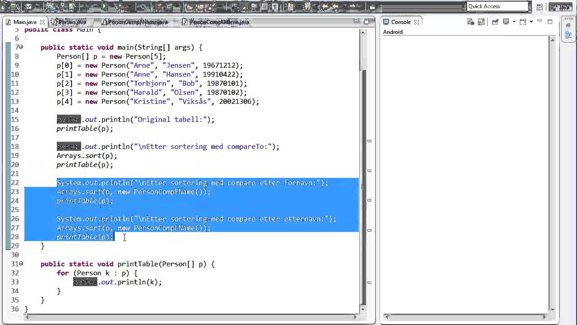
Task: Click the line with "Anne", "Hansen"
Action: click(x=150, y=74)
